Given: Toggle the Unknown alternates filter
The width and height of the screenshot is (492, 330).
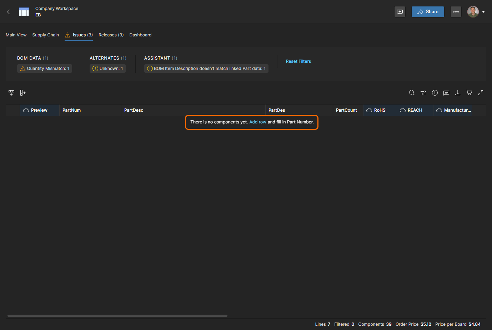Looking at the screenshot, I should pos(107,68).
